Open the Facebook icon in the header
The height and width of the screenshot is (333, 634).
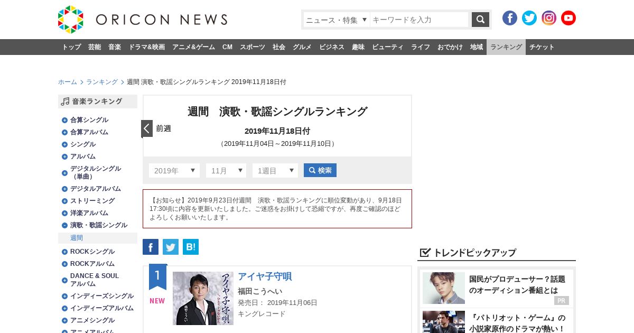click(510, 18)
